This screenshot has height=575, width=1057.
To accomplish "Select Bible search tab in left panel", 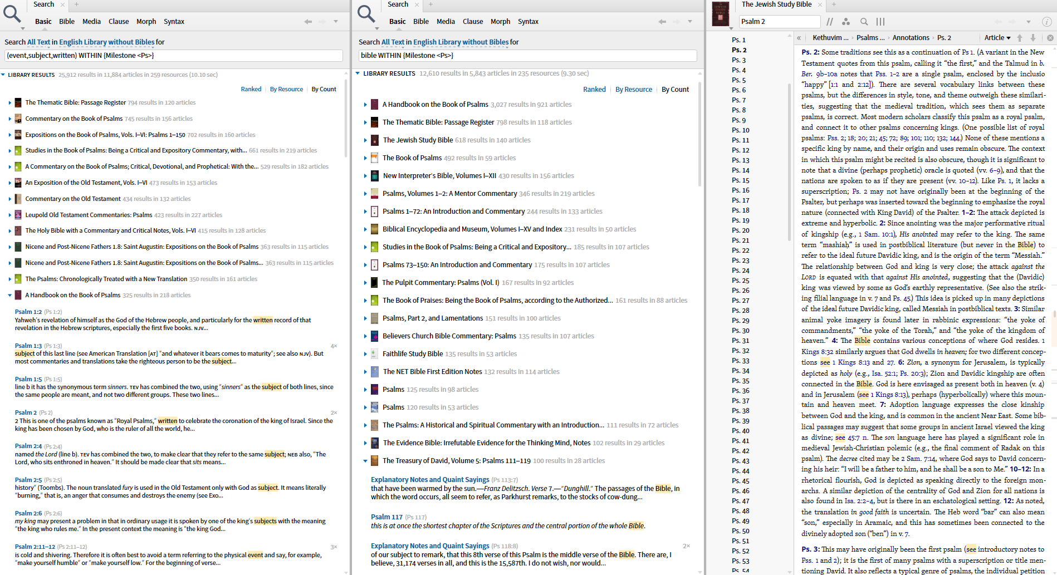I will click(67, 22).
